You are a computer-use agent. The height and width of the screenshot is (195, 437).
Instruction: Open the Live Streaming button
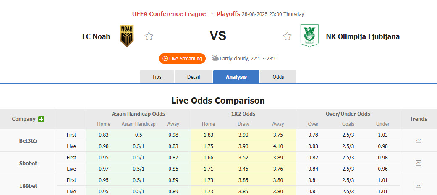[182, 59]
